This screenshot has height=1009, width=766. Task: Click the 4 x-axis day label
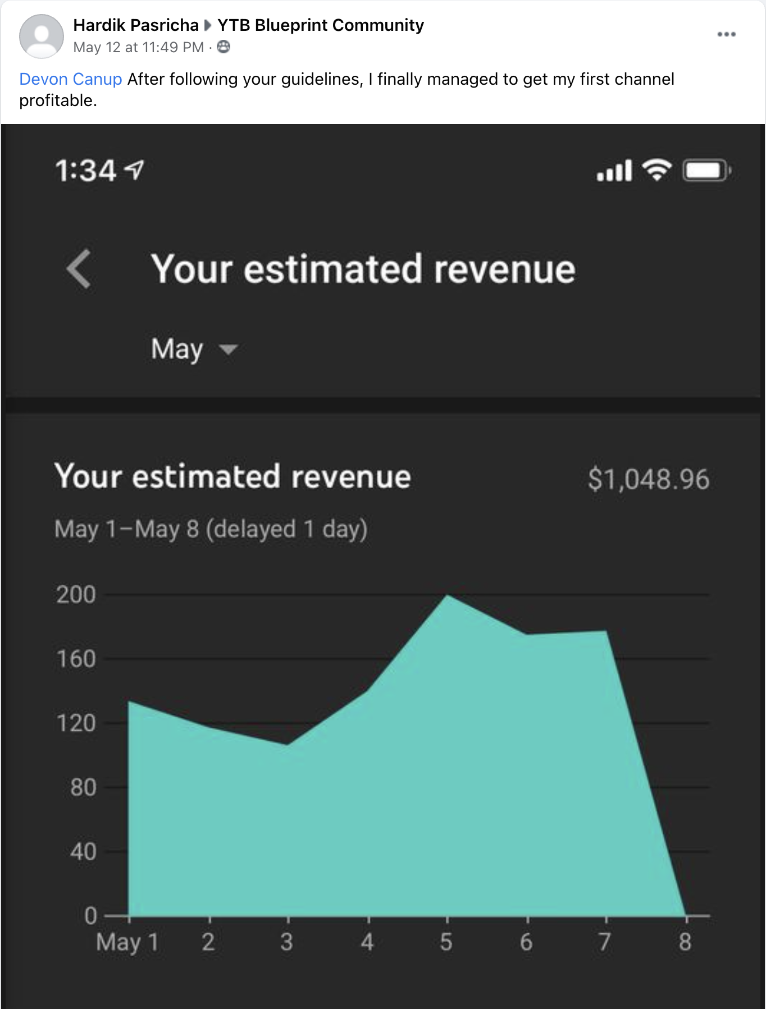pos(367,942)
